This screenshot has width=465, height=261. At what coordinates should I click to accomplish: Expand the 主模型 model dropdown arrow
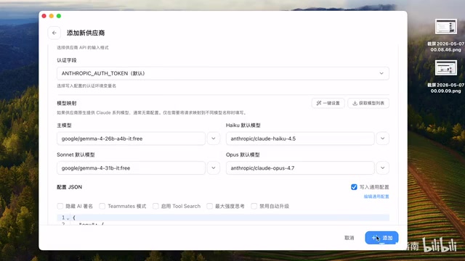[x=213, y=138]
